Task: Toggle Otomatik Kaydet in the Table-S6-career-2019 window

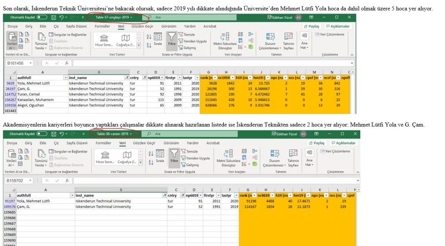Action: tap(42, 134)
